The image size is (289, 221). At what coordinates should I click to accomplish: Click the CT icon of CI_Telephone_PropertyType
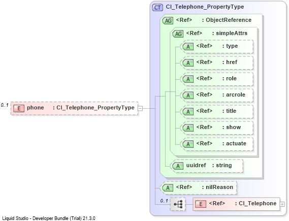click(x=157, y=8)
